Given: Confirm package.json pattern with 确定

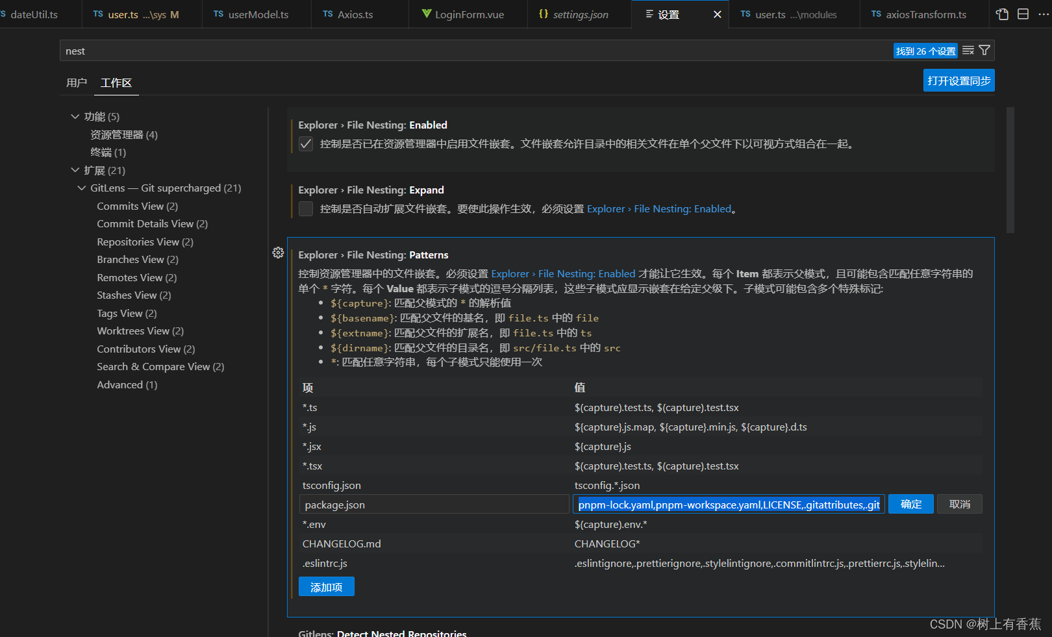Looking at the screenshot, I should tap(910, 504).
